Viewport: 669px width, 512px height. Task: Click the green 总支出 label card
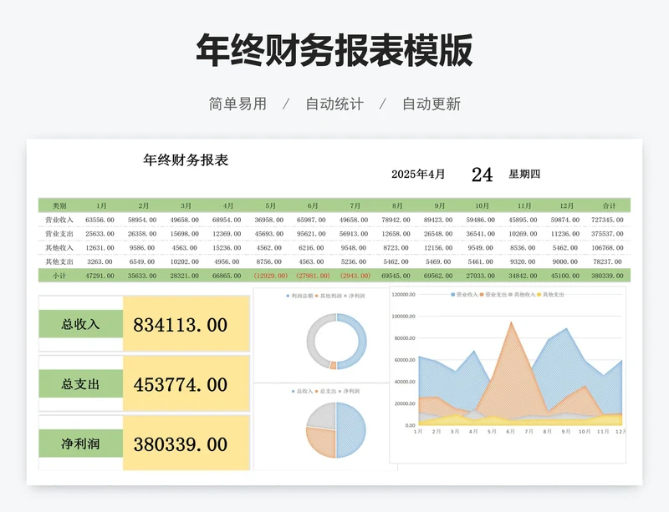coord(80,383)
